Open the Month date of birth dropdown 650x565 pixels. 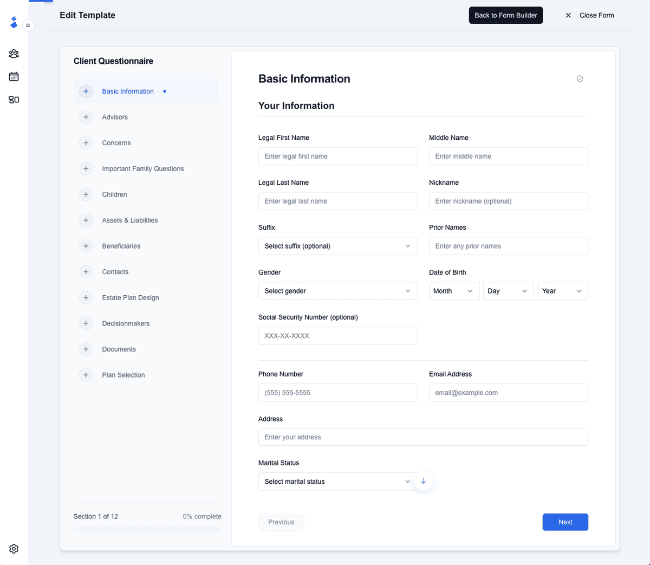tap(453, 291)
